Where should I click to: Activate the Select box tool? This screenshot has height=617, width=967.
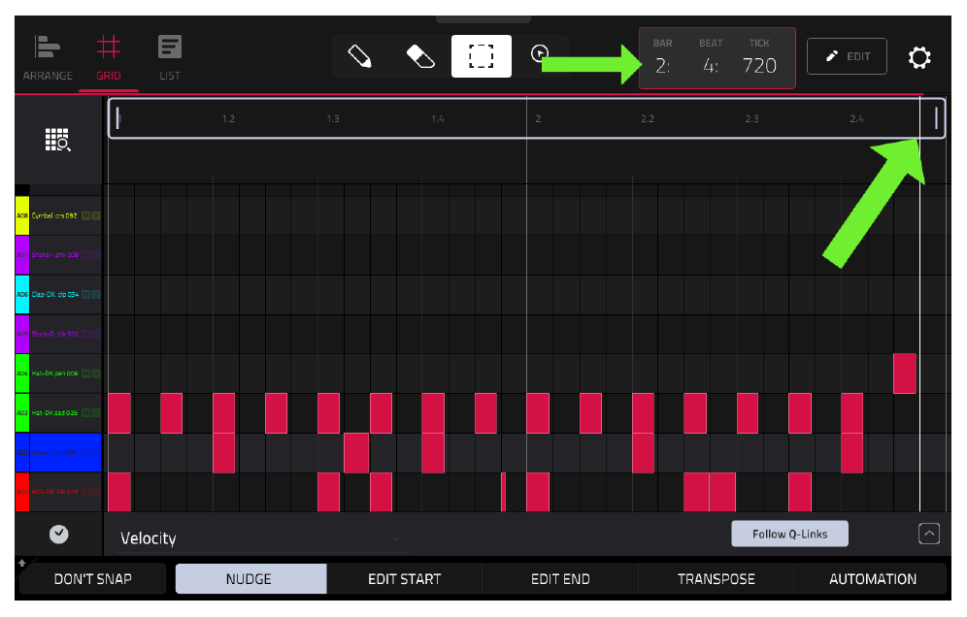[481, 56]
